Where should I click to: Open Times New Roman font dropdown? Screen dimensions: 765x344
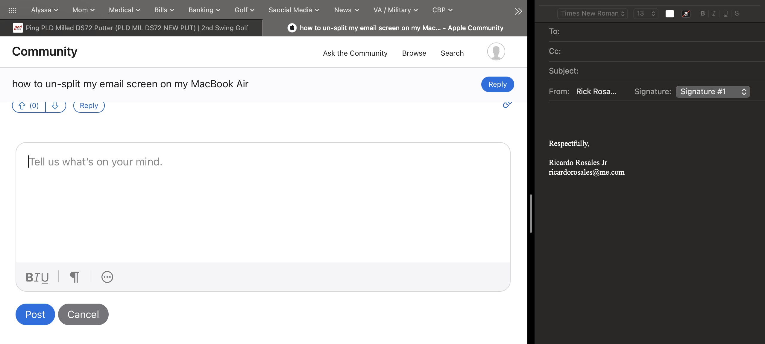click(x=592, y=13)
